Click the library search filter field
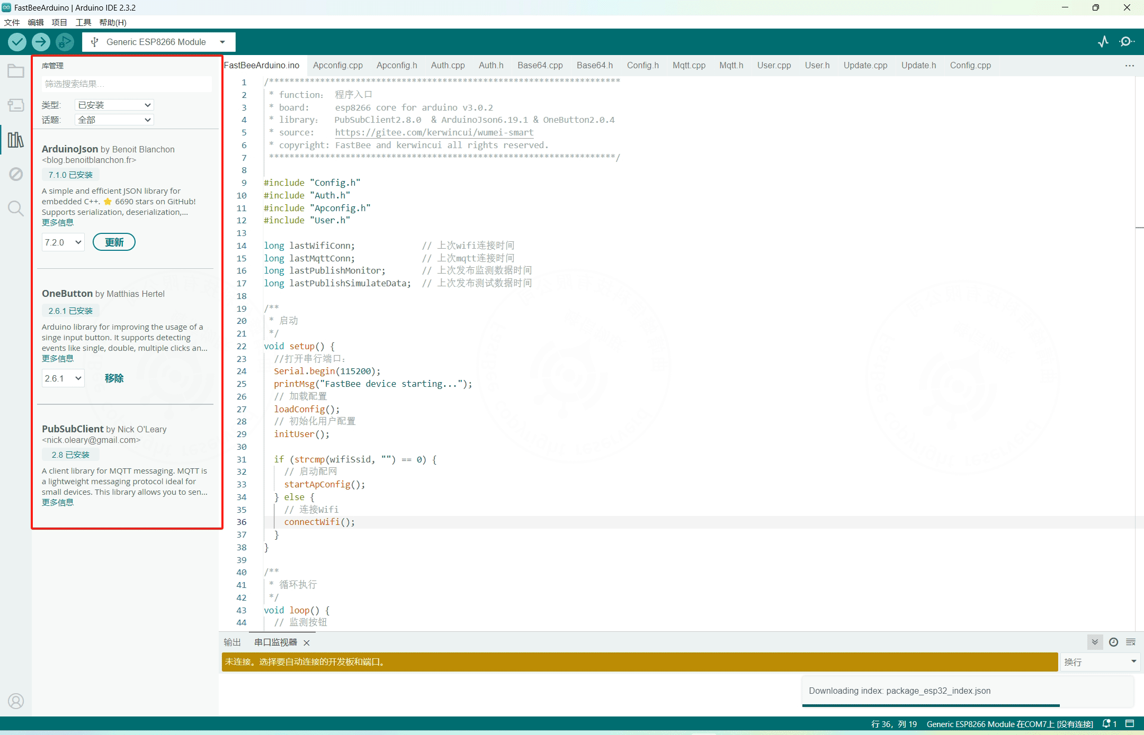This screenshot has height=735, width=1144. click(127, 84)
